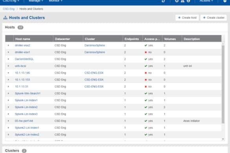Expand the Splunk-Lin-Index1 host row
The width and height of the screenshot is (230, 153).
click(x=8, y=100)
